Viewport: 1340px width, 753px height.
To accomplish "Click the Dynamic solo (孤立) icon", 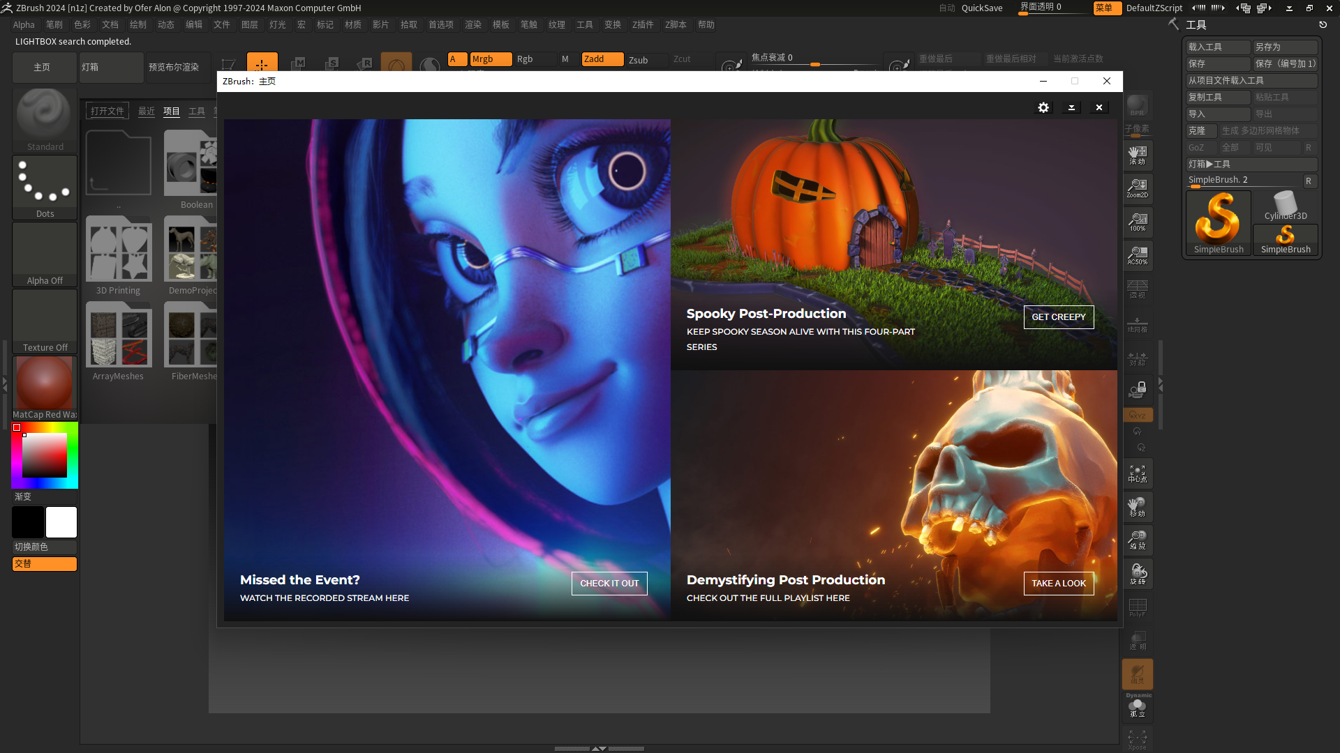I will [x=1138, y=707].
